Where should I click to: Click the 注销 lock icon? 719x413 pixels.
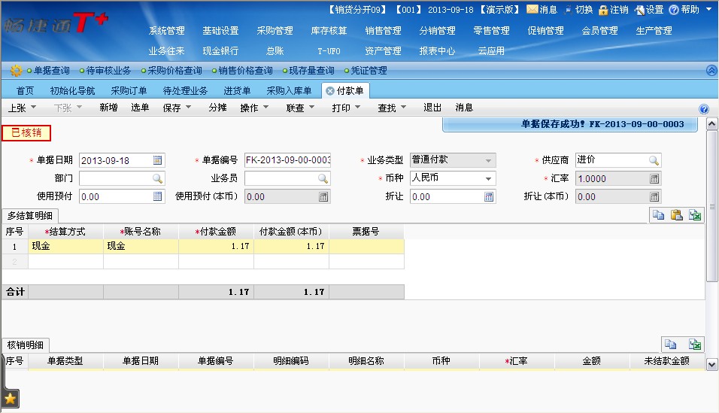click(603, 10)
